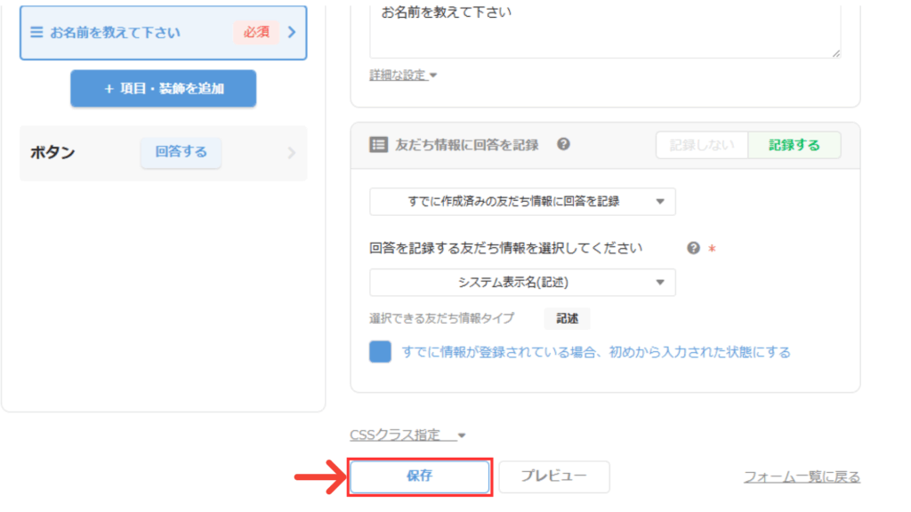The image size is (911, 512).
Task: Select the 記録する toggle option
Action: point(794,145)
